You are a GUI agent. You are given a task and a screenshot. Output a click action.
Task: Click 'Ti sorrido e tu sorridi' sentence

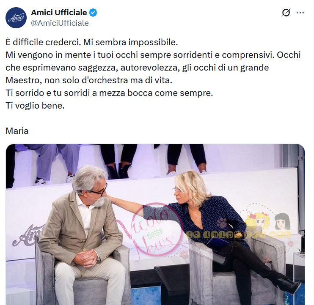[109, 93]
